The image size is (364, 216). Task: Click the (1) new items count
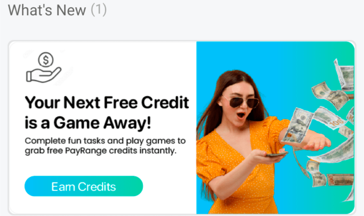point(99,10)
